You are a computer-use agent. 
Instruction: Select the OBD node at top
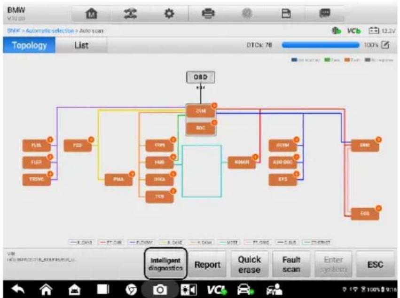pyautogui.click(x=201, y=77)
